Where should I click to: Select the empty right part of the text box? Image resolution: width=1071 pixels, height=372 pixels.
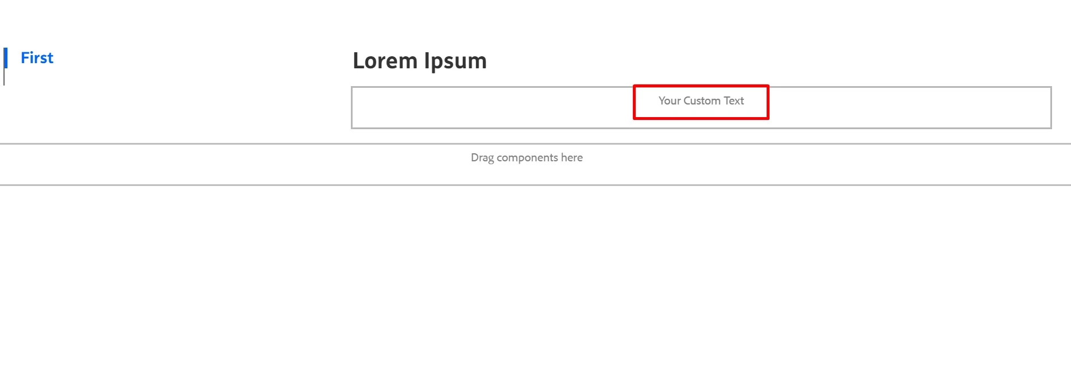point(910,107)
